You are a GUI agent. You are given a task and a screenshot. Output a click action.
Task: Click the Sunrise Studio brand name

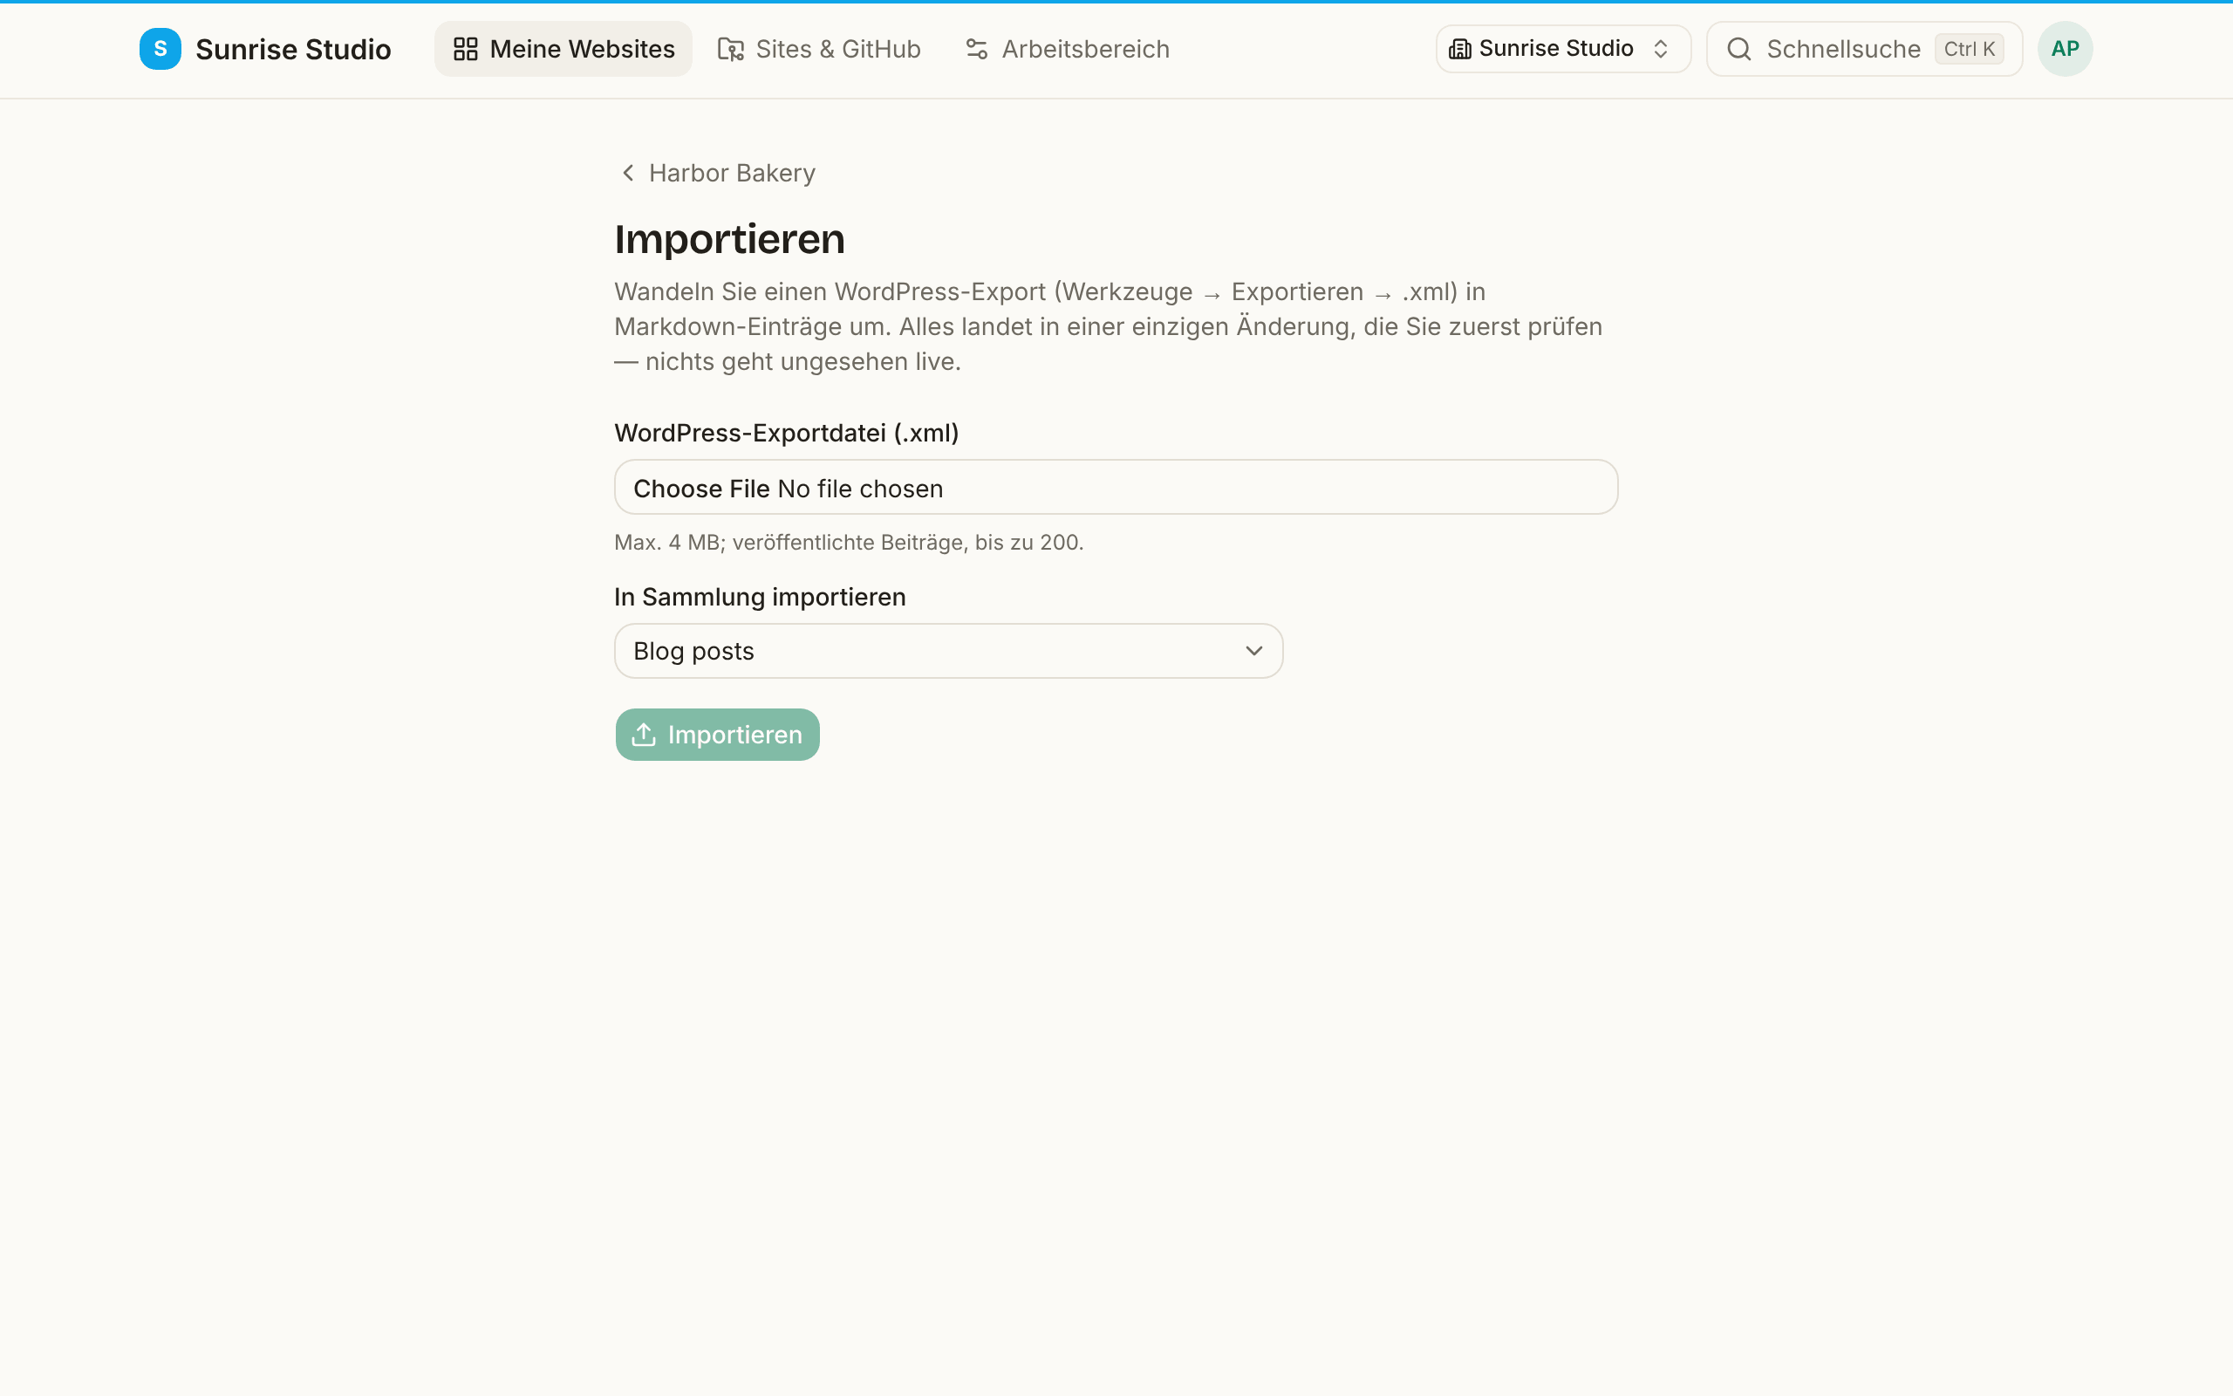[293, 49]
